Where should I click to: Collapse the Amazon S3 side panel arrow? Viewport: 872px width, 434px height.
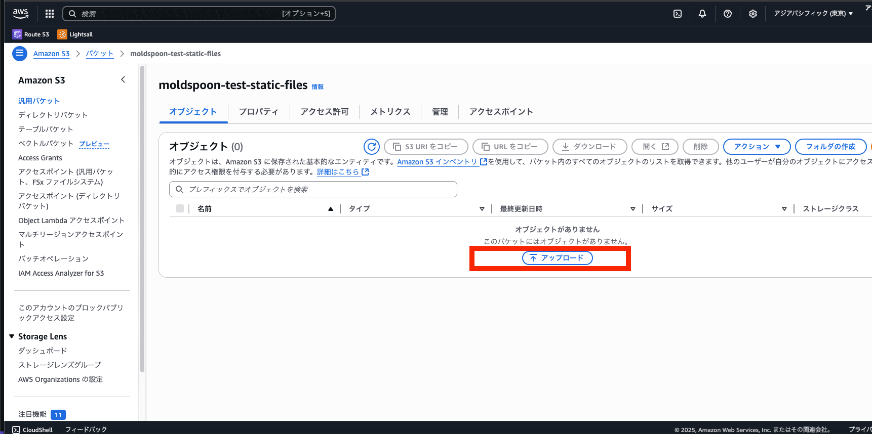point(123,80)
